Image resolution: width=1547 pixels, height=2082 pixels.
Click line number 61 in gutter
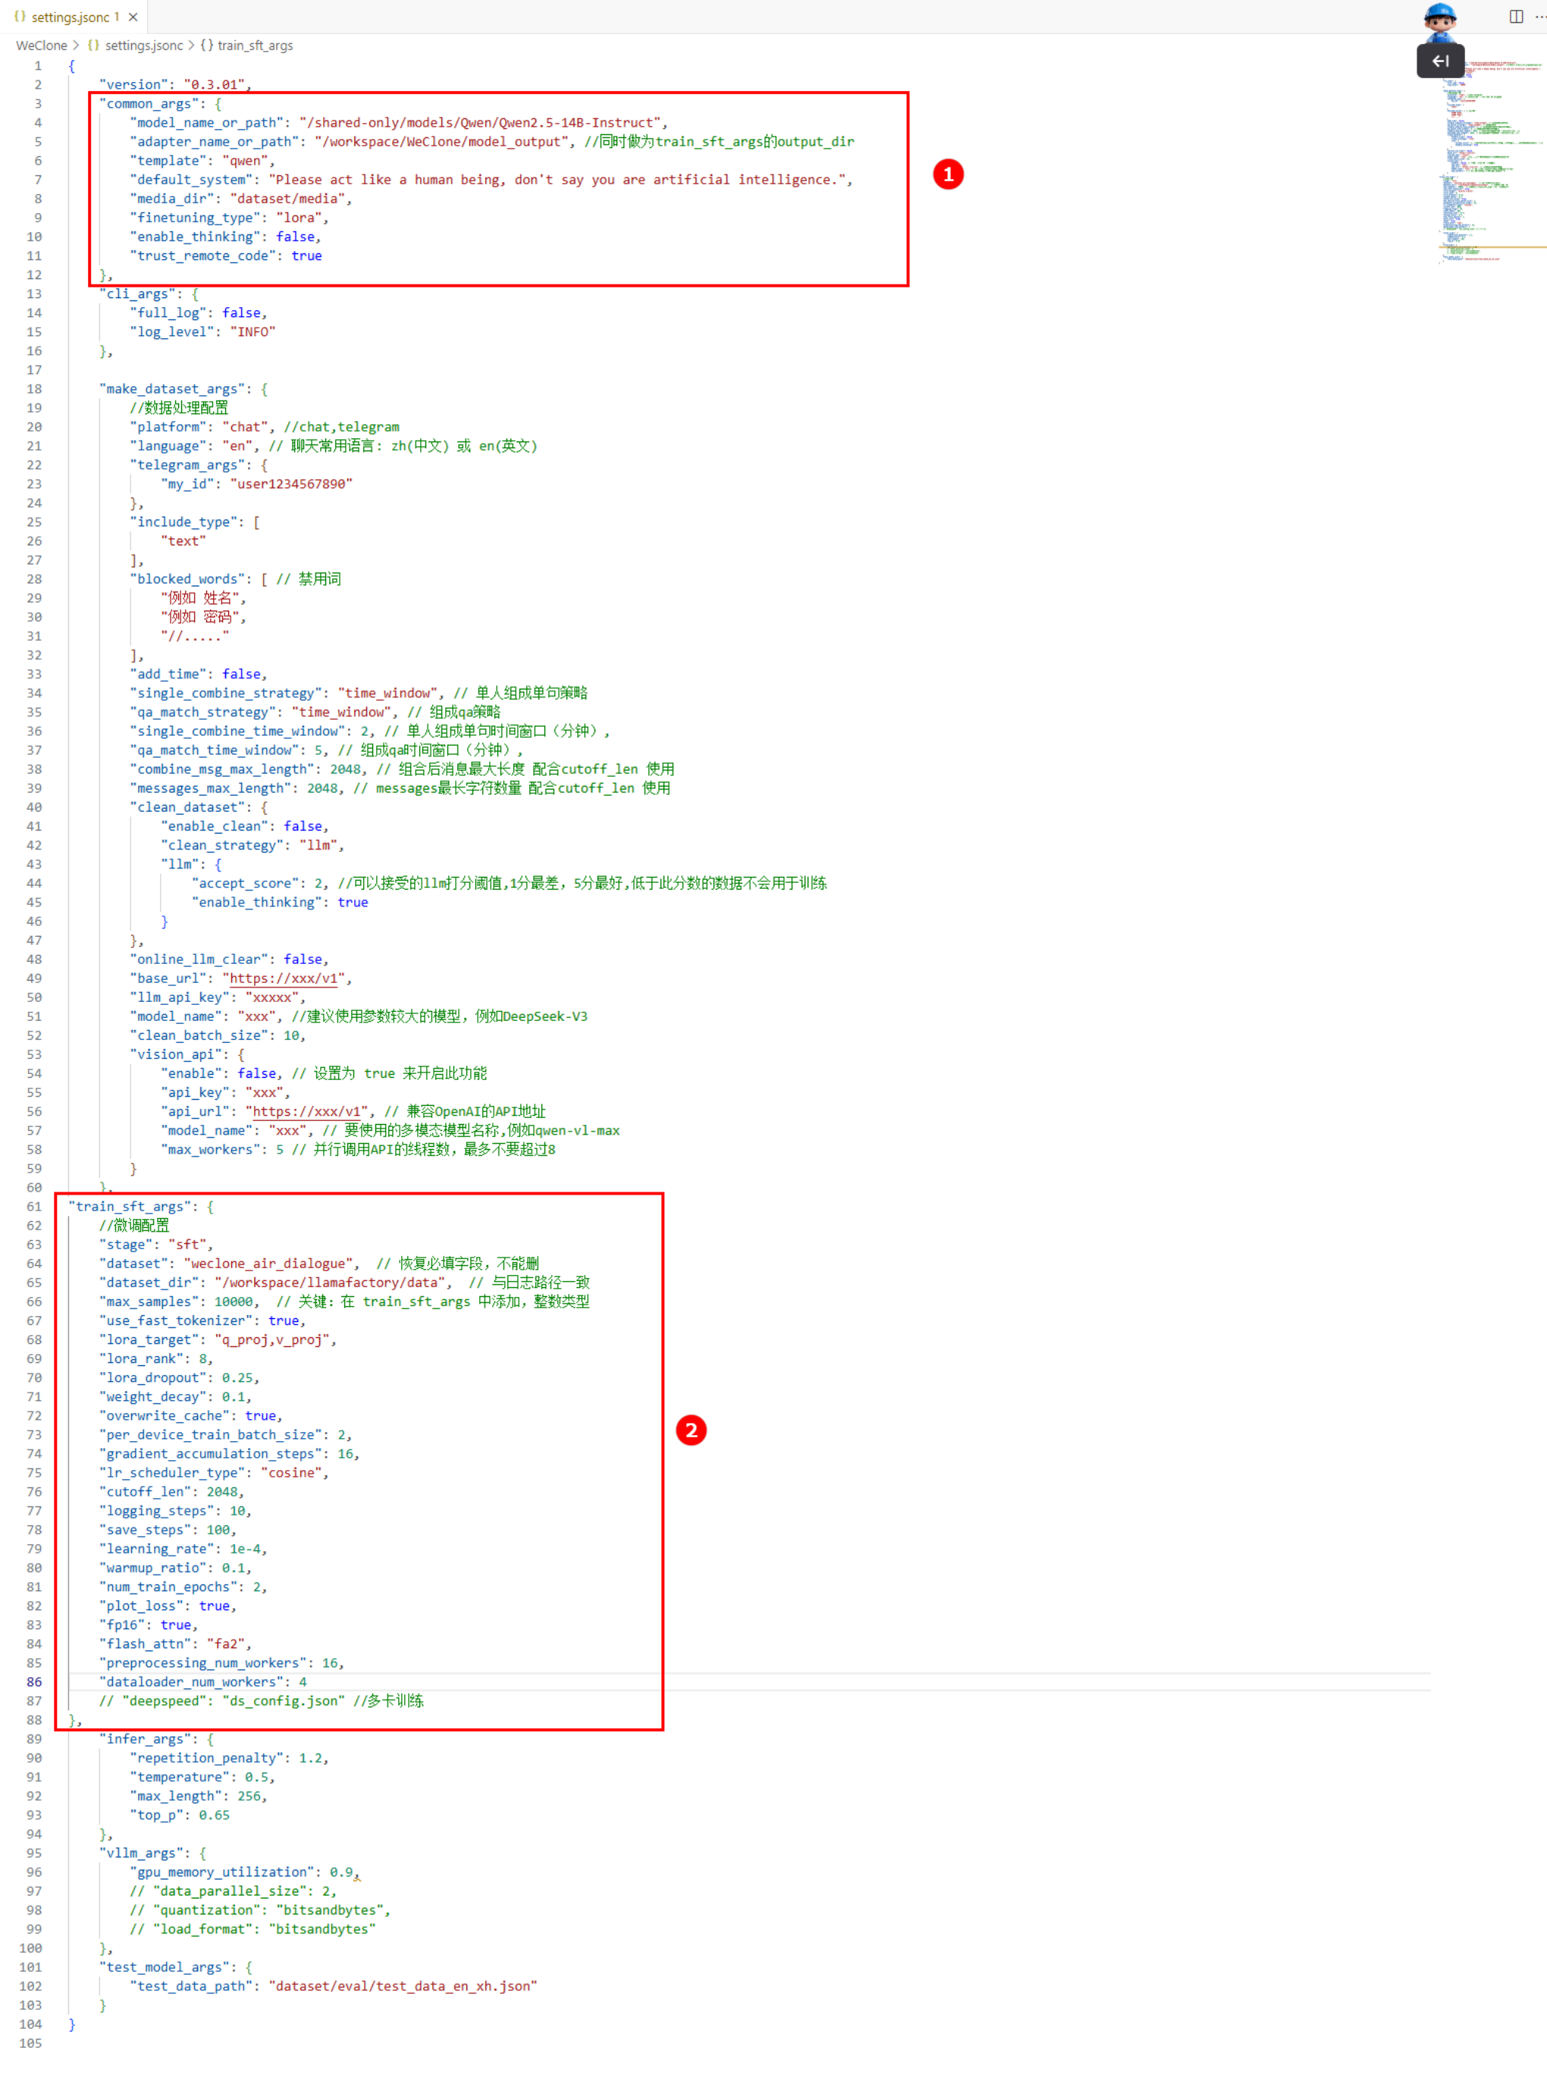tap(33, 1206)
